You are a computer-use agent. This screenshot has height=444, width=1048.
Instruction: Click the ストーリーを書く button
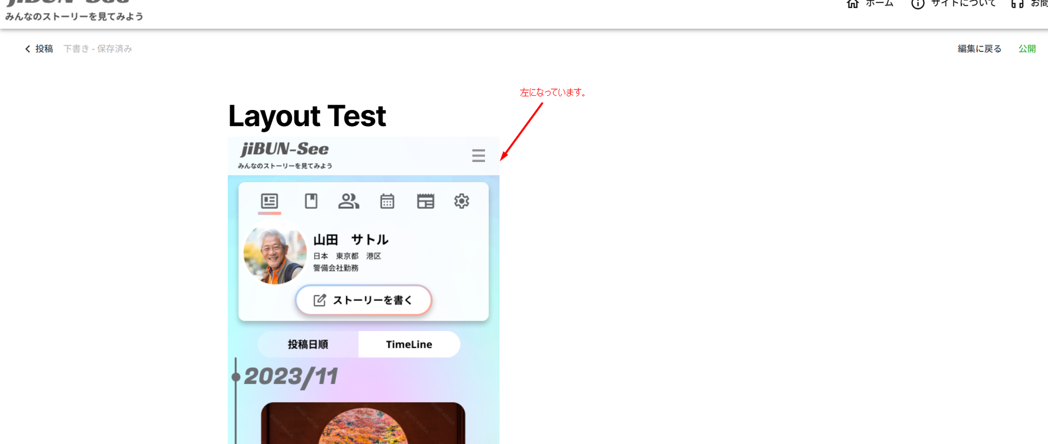coord(364,300)
